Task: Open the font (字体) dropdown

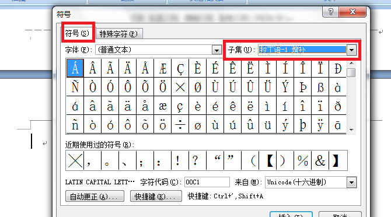Action: point(217,50)
